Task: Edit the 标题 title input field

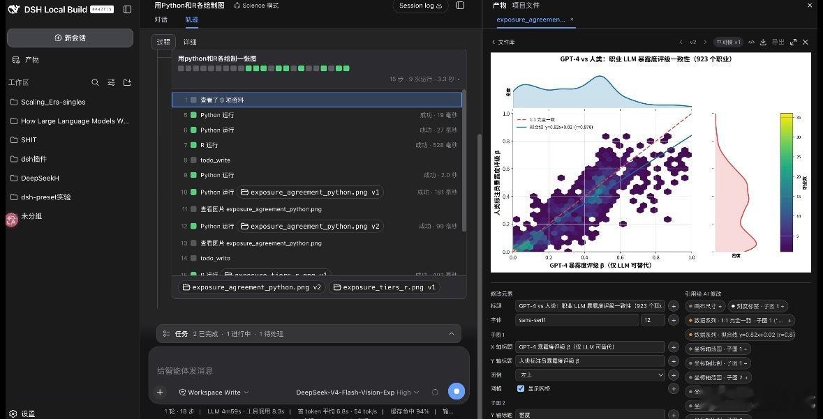Action: pyautogui.click(x=590, y=306)
